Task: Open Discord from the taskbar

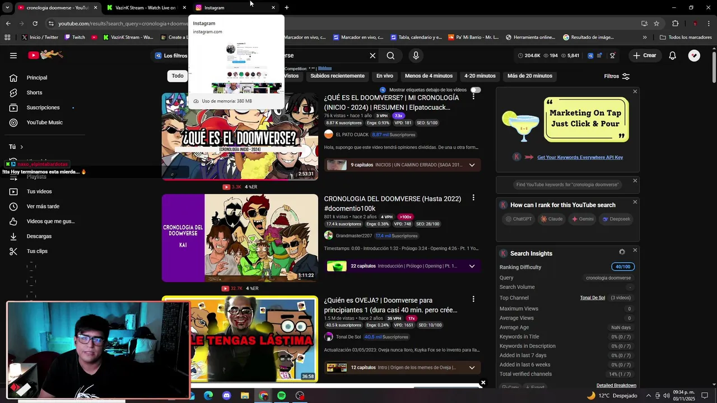Action: click(226, 396)
